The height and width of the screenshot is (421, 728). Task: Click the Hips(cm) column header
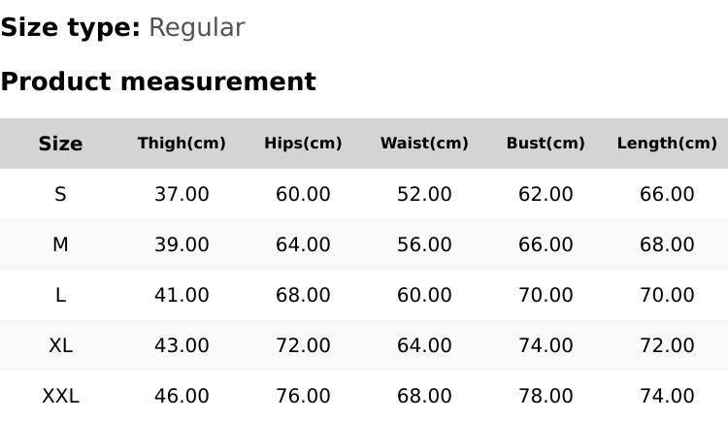click(x=303, y=144)
